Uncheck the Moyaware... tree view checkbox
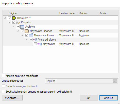This screenshot has height=104, width=120. [35, 44]
